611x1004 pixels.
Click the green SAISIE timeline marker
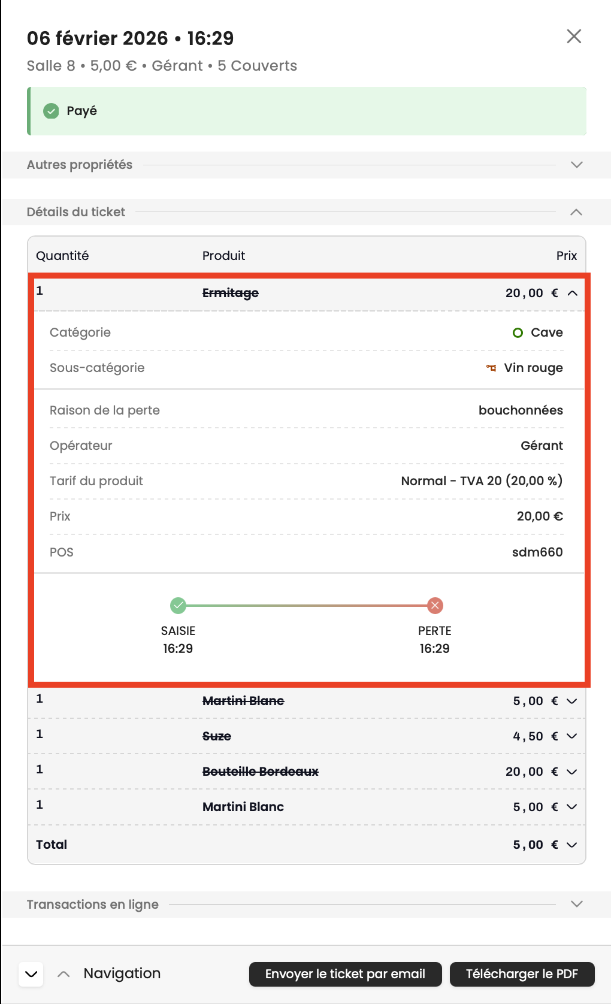coord(178,606)
